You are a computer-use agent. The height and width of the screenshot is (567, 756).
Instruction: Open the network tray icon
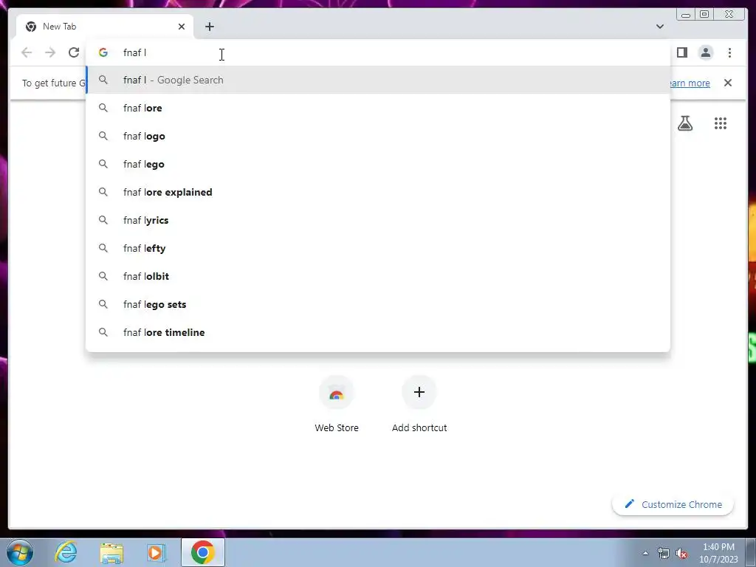664,553
